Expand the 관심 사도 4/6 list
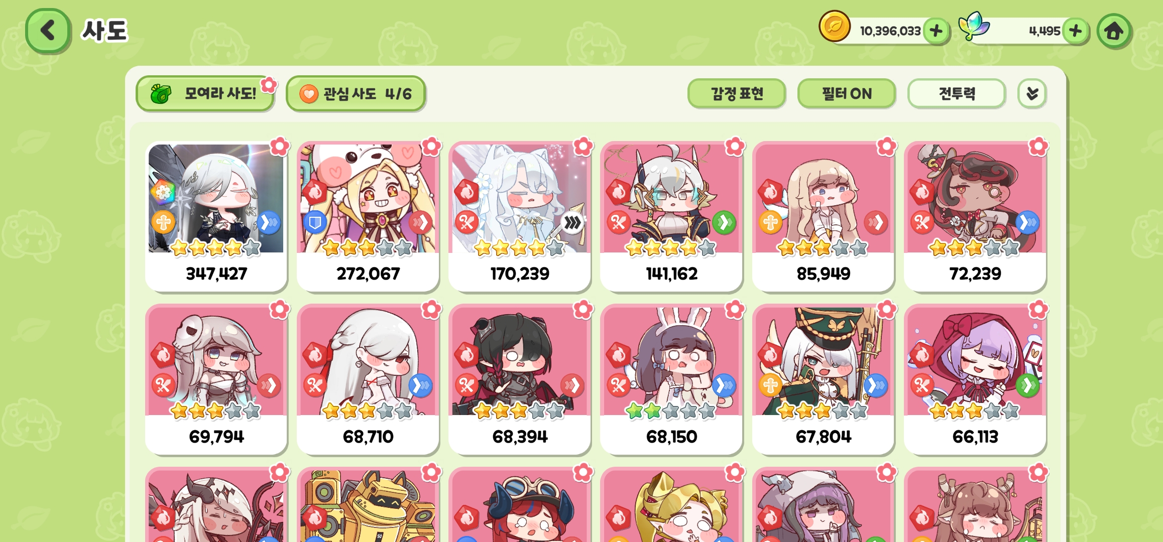 pyautogui.click(x=356, y=93)
